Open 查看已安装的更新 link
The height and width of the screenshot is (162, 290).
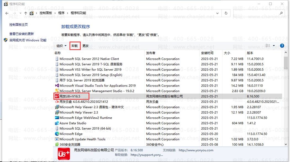[x=22, y=34]
